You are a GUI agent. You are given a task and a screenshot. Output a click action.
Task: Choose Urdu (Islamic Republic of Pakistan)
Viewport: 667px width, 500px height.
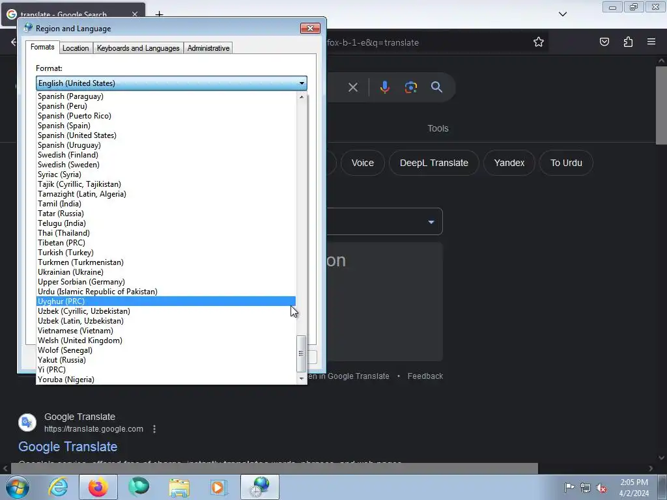coord(166,292)
